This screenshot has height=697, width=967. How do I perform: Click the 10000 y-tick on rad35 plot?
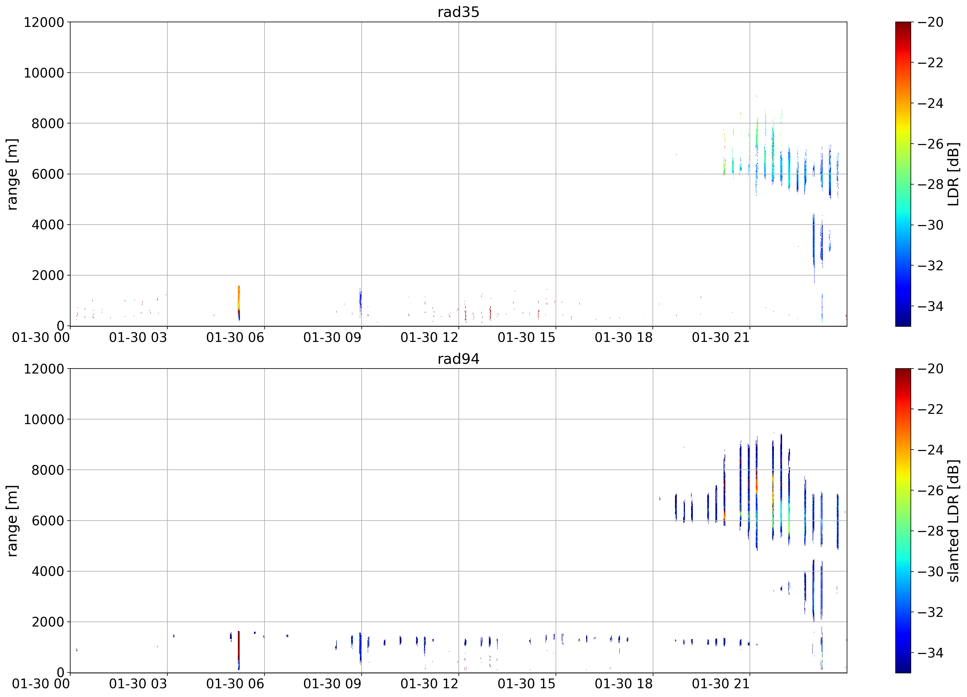coord(44,73)
